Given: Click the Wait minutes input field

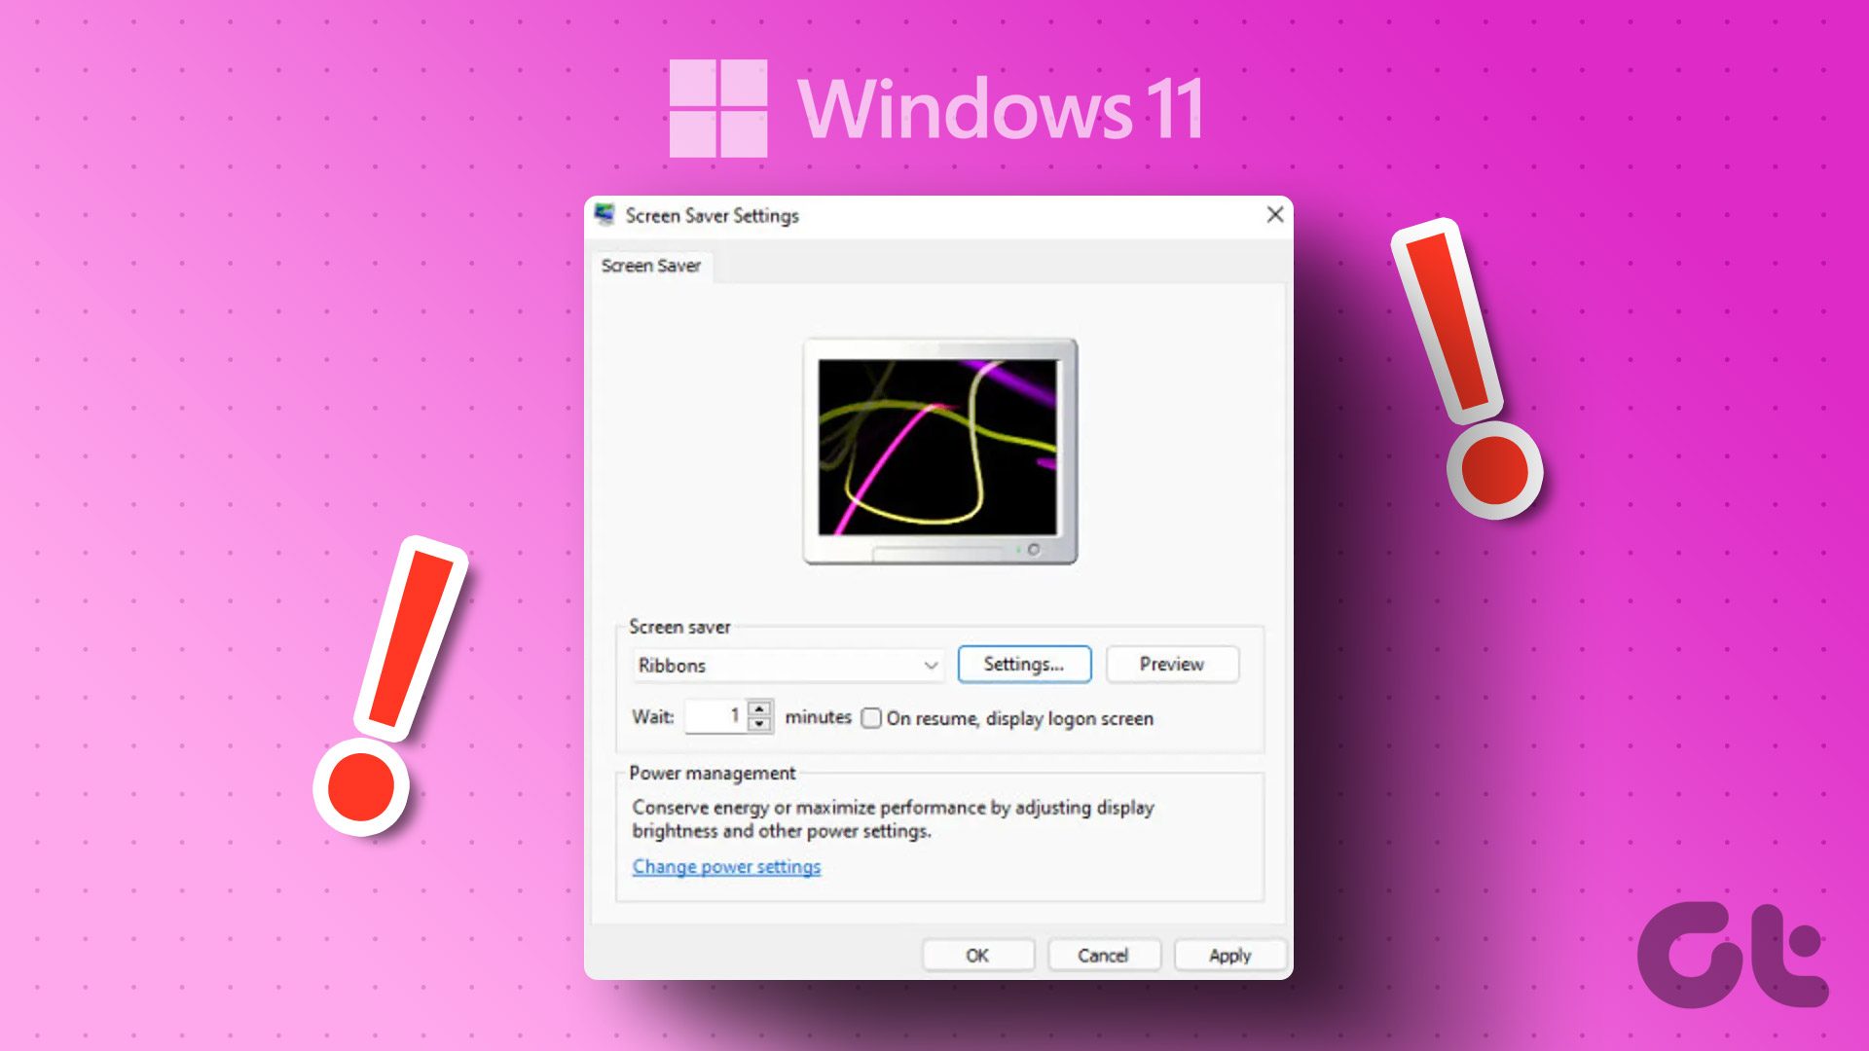Looking at the screenshot, I should click(716, 716).
